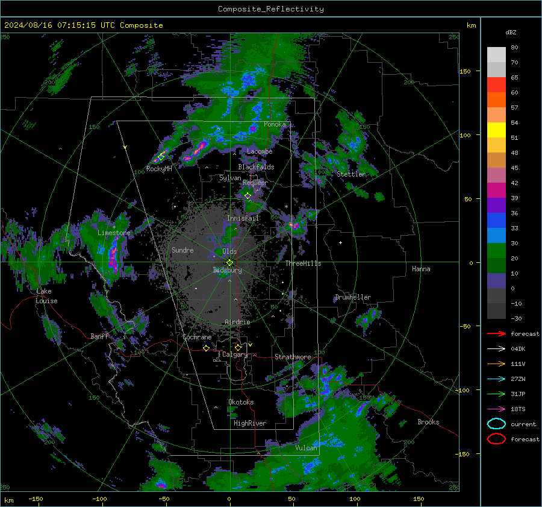This screenshot has height=507, width=542.
Task: Click the Didsbury label
Action: pyautogui.click(x=228, y=270)
